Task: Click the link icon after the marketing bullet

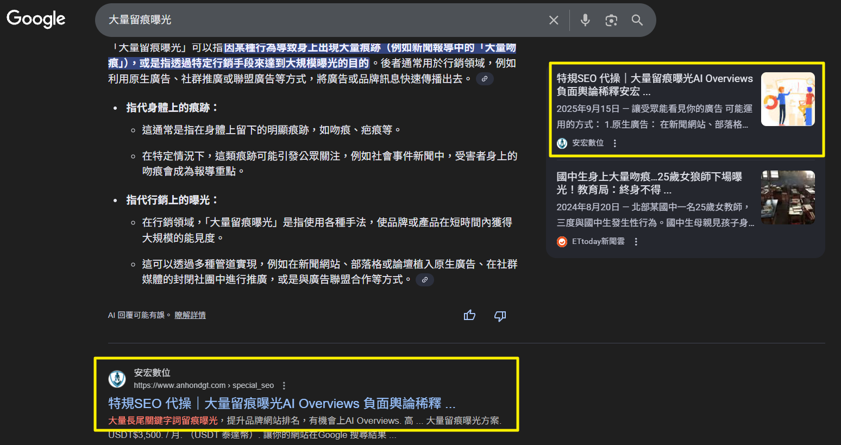Action: [424, 279]
